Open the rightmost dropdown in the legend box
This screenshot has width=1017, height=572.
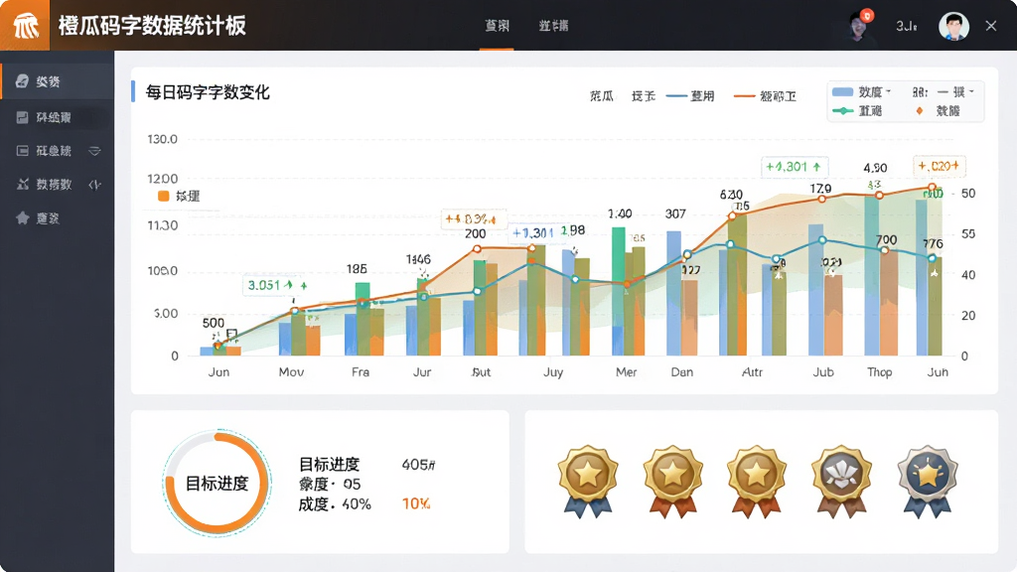[x=971, y=91]
